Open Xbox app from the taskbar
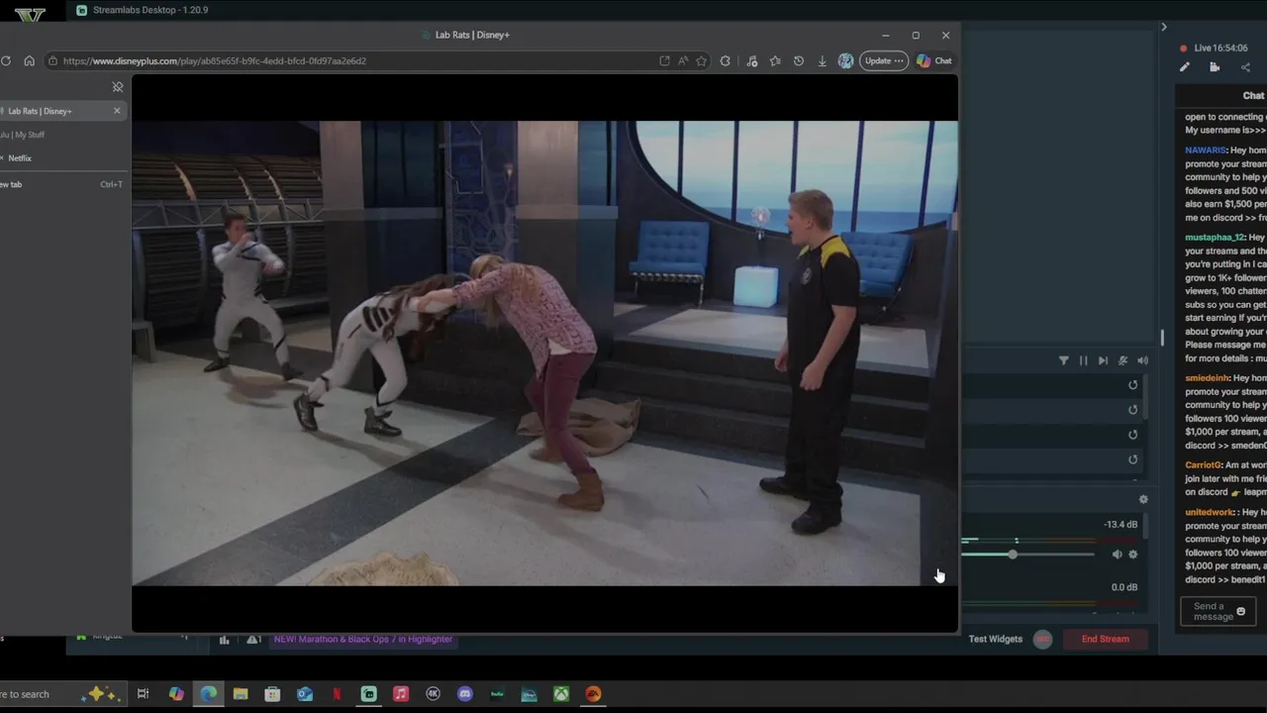This screenshot has width=1267, height=713. tap(561, 694)
